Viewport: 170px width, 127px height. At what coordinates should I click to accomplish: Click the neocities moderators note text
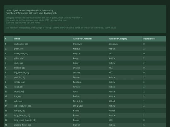coord(61,28)
